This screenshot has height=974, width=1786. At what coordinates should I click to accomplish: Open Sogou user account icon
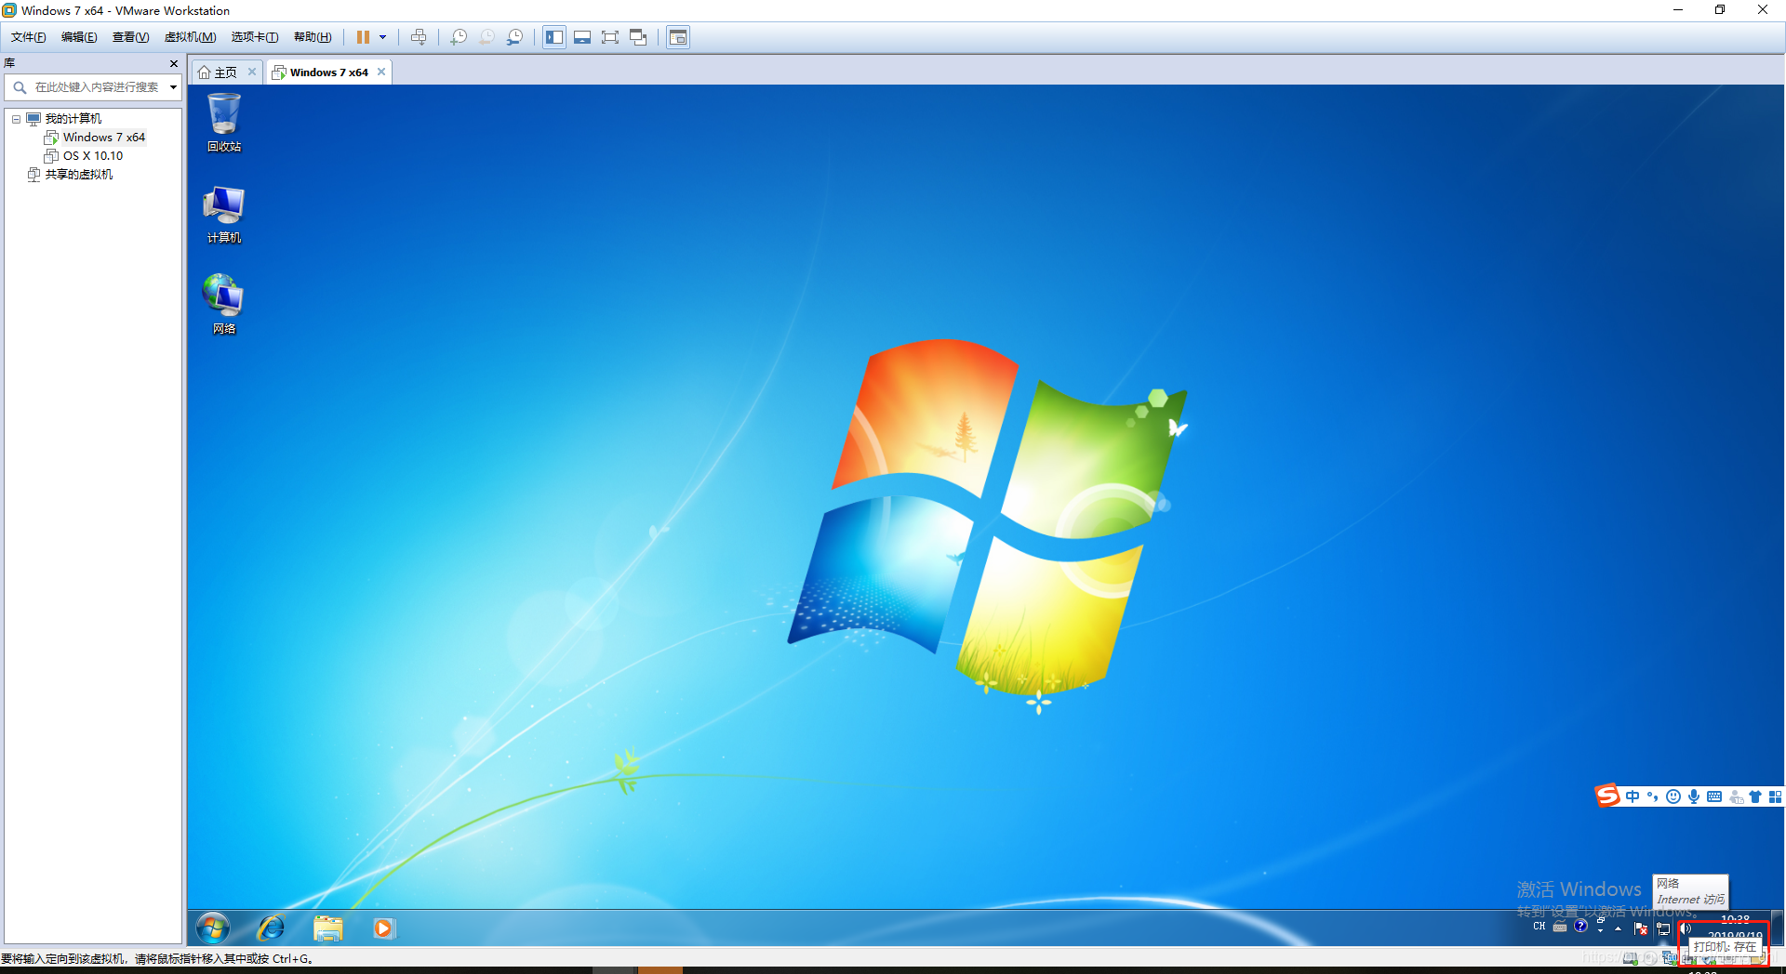pyautogui.click(x=1736, y=796)
